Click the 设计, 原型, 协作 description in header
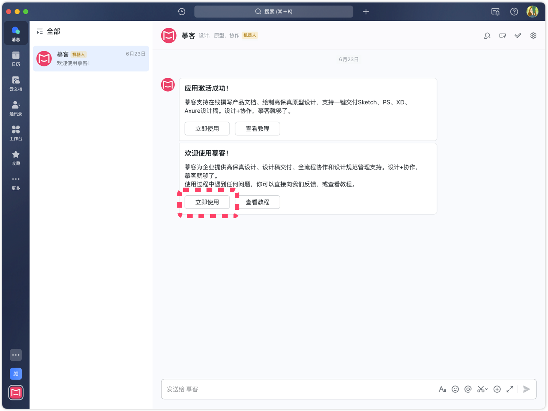 point(219,35)
